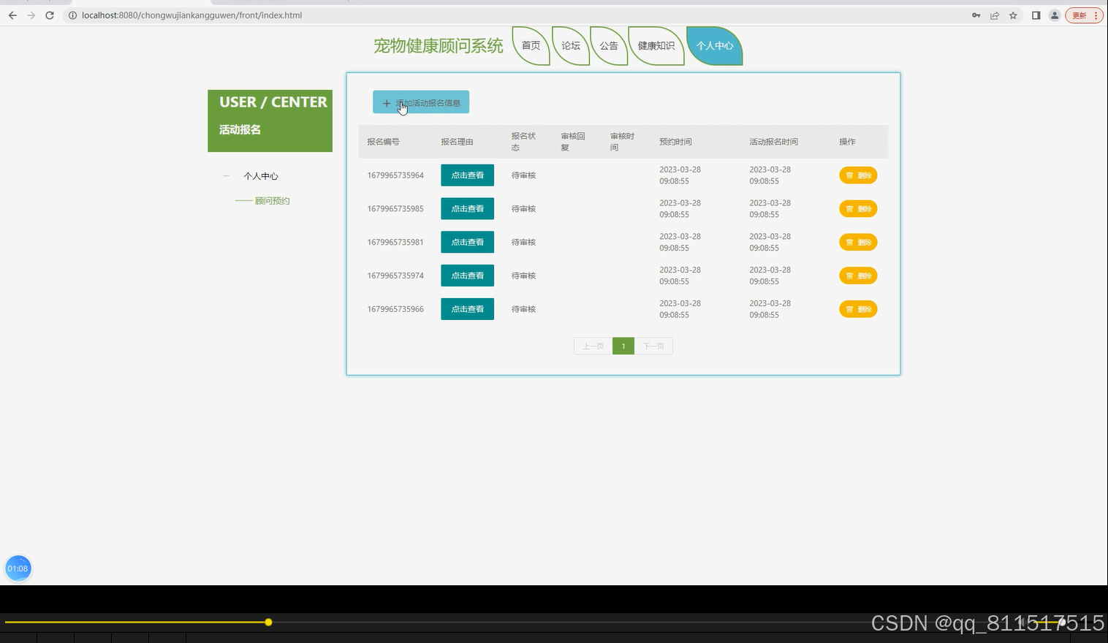Screen dimensions: 1108x643
Task: Click the yellow video progress slider handle
Action: pos(268,623)
